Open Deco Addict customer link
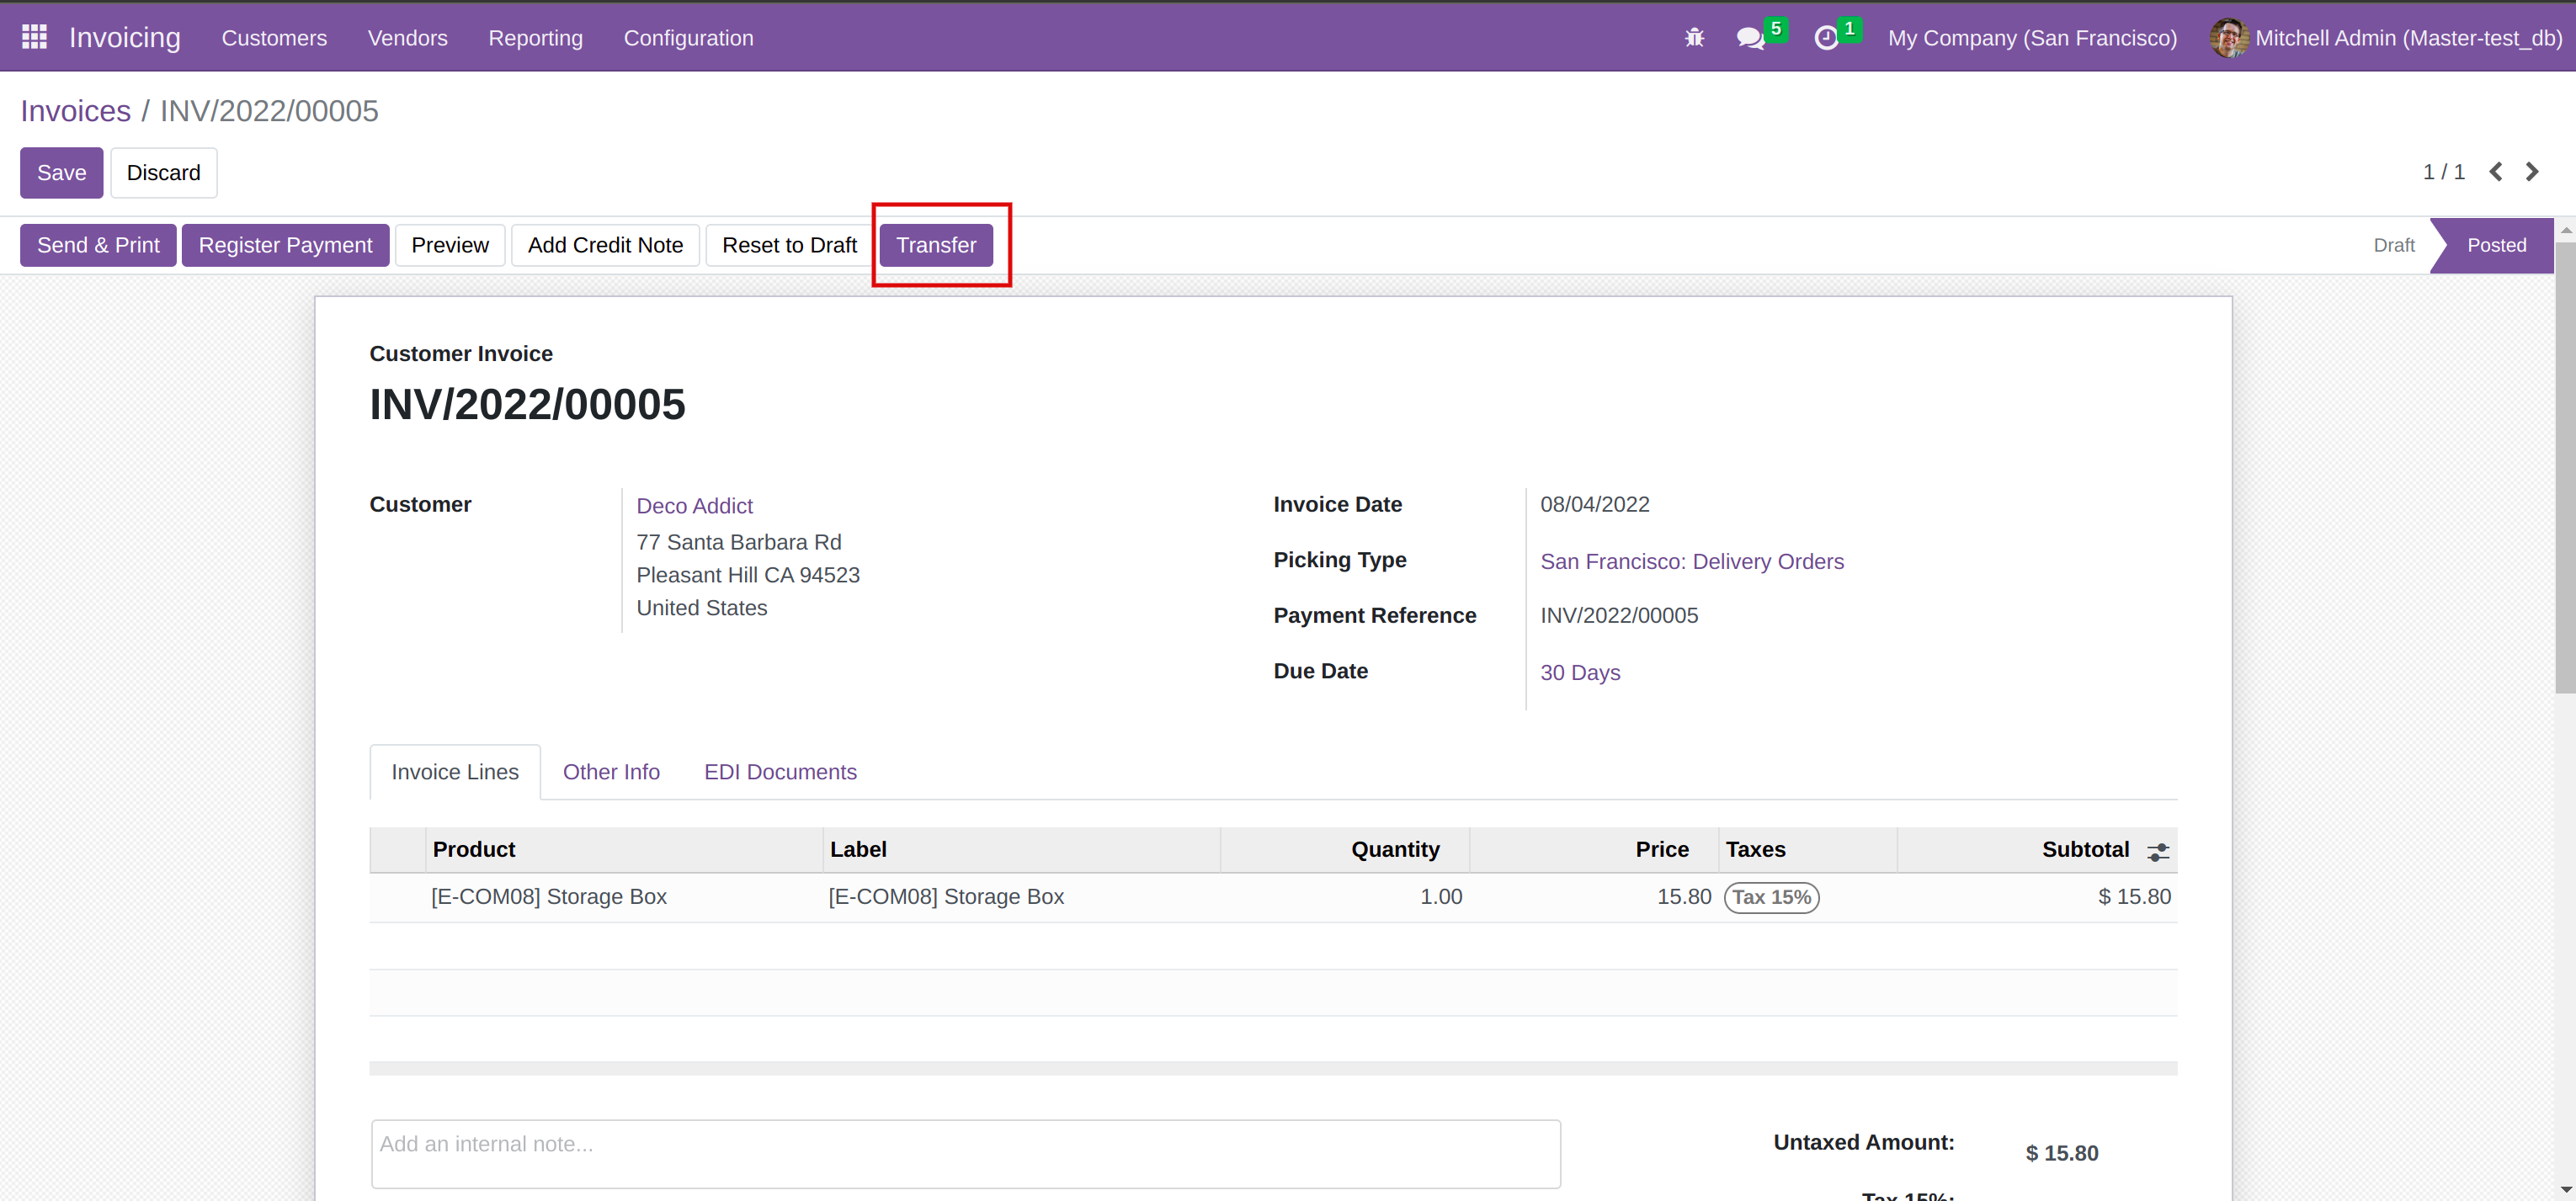Screen dimensions: 2576x1201 click(694, 506)
